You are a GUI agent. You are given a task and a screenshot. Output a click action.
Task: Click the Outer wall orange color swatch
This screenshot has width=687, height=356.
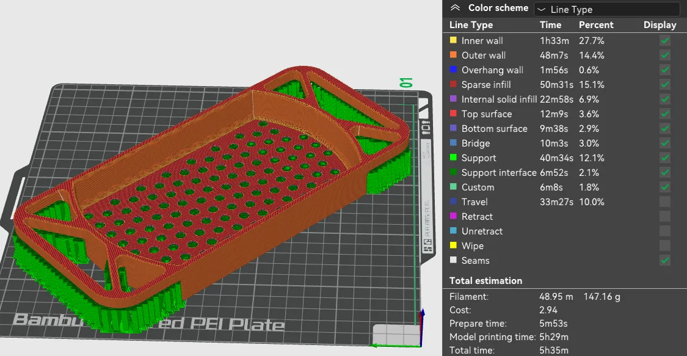point(453,55)
